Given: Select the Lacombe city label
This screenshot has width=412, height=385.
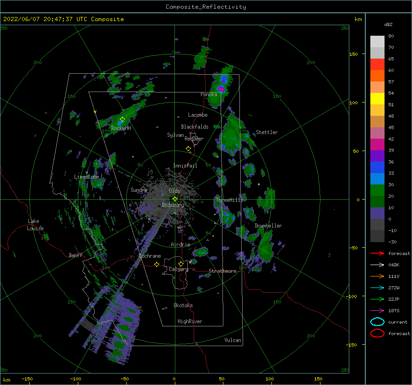Looking at the screenshot, I should tap(198, 115).
